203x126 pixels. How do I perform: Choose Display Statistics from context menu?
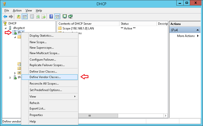click(42, 36)
